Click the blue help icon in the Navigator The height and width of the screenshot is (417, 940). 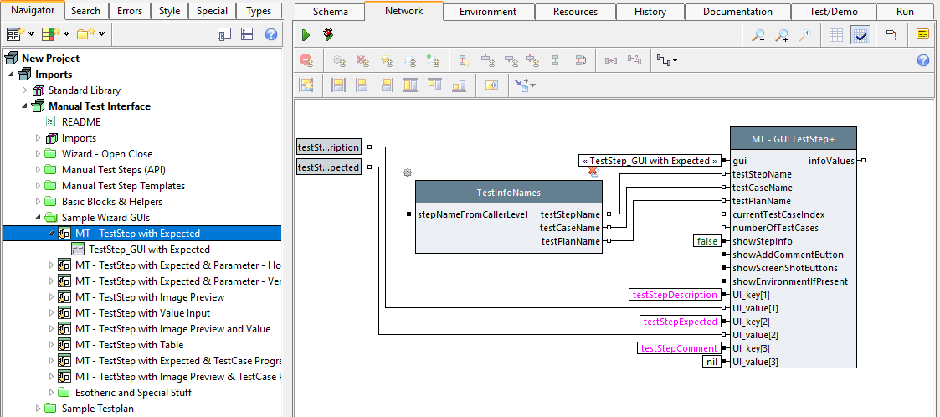pos(271,34)
